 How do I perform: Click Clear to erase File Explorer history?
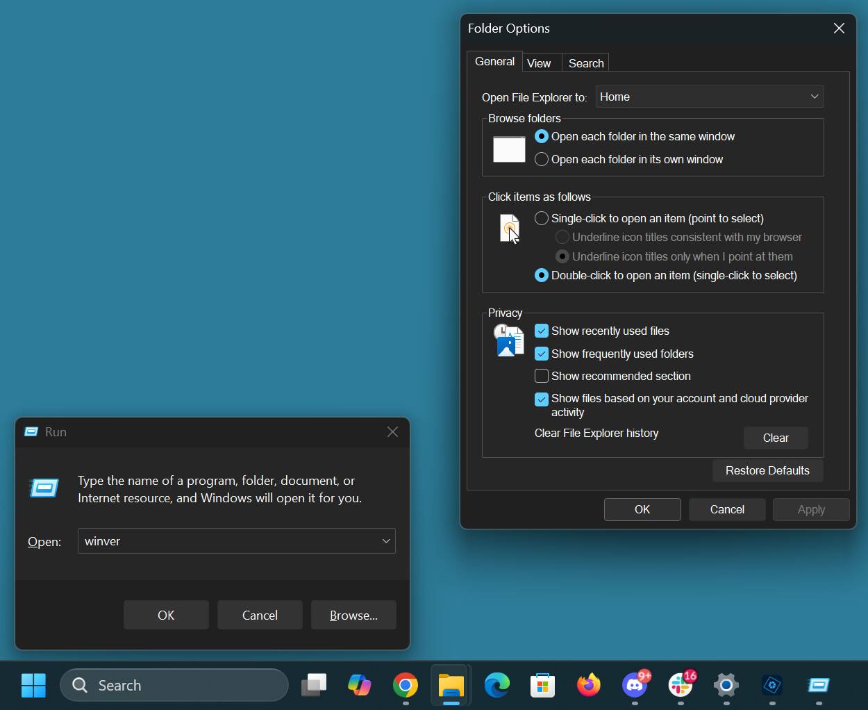tap(776, 438)
